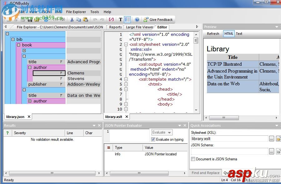Open stylesheet file with the folder icon
Viewport: 281px width, 184px height.
coord(279,139)
